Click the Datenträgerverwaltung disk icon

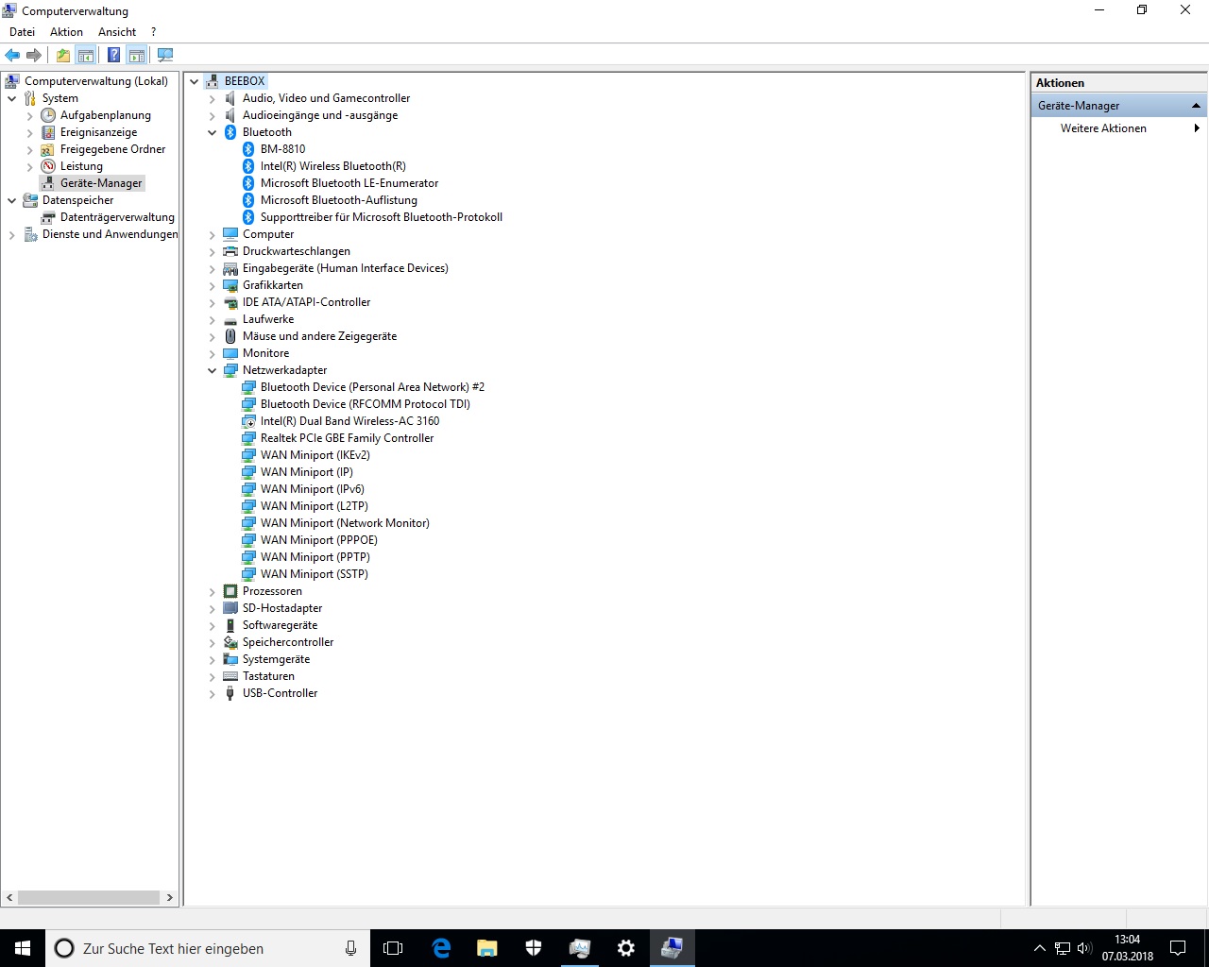tap(48, 217)
